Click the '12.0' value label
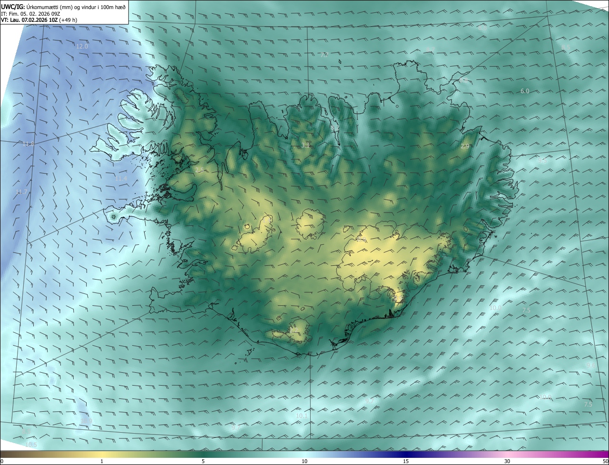The width and height of the screenshot is (609, 465). point(82,46)
